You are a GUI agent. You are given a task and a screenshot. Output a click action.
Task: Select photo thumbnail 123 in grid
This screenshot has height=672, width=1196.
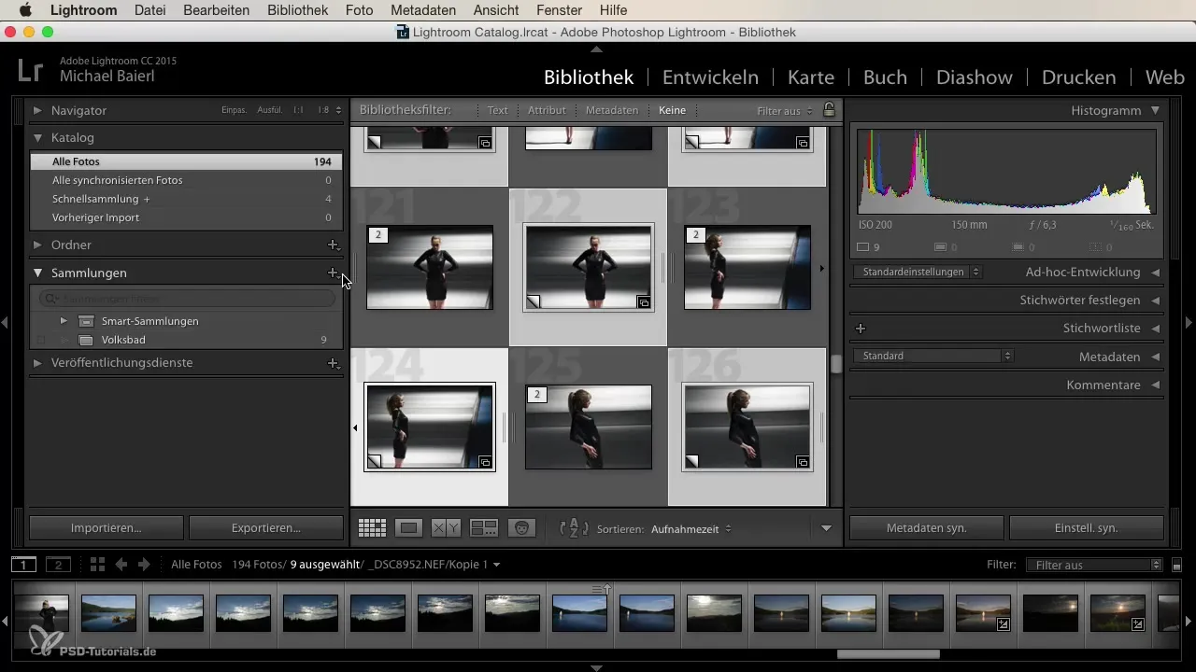pos(747,267)
